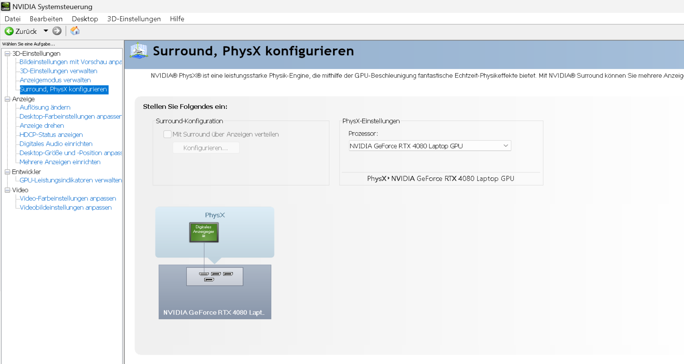Click the Konfigurieren... button
The width and height of the screenshot is (684, 364).
[206, 148]
